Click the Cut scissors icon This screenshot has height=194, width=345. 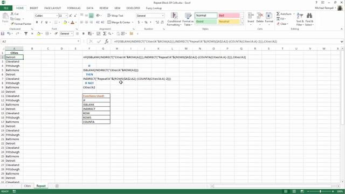(x=12, y=14)
